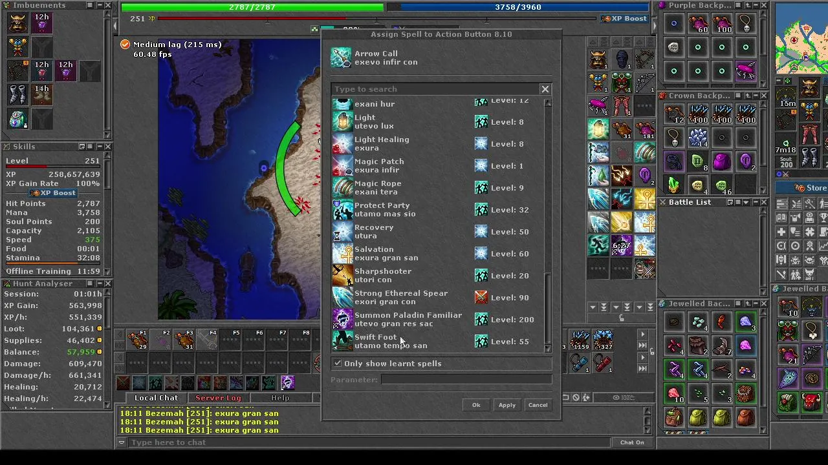Click the Arrow Call spell icon at top

click(x=341, y=58)
